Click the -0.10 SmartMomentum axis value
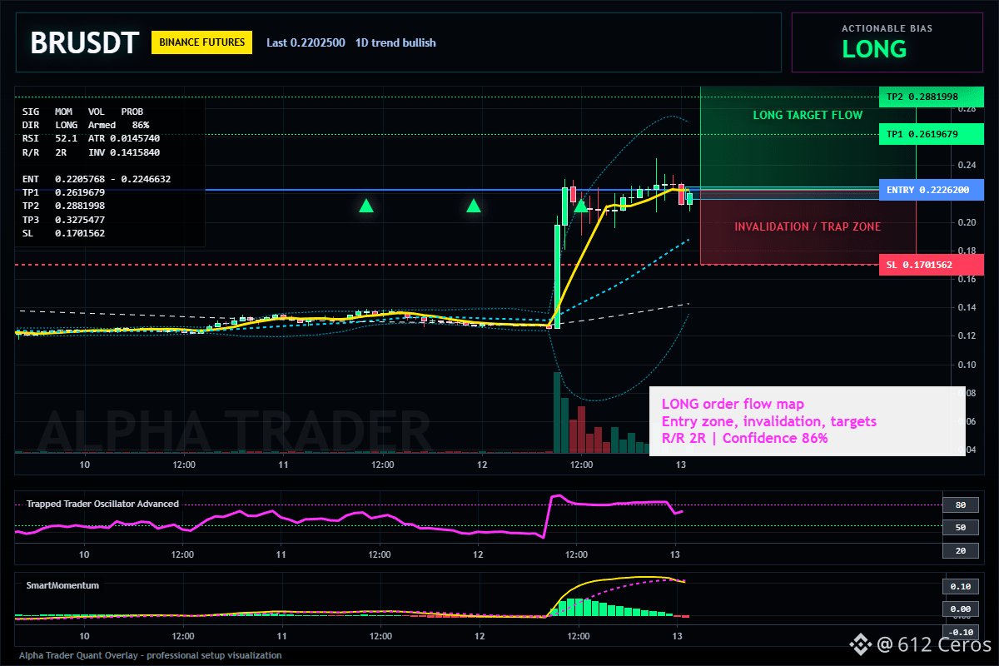The width and height of the screenshot is (999, 666). (959, 631)
